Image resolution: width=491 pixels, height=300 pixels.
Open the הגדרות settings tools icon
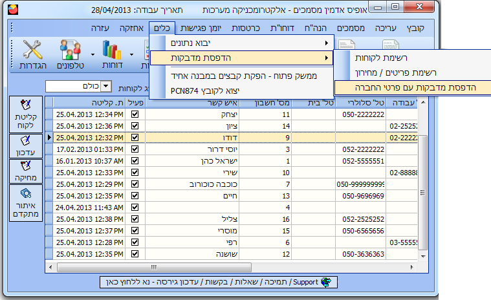coord(32,55)
